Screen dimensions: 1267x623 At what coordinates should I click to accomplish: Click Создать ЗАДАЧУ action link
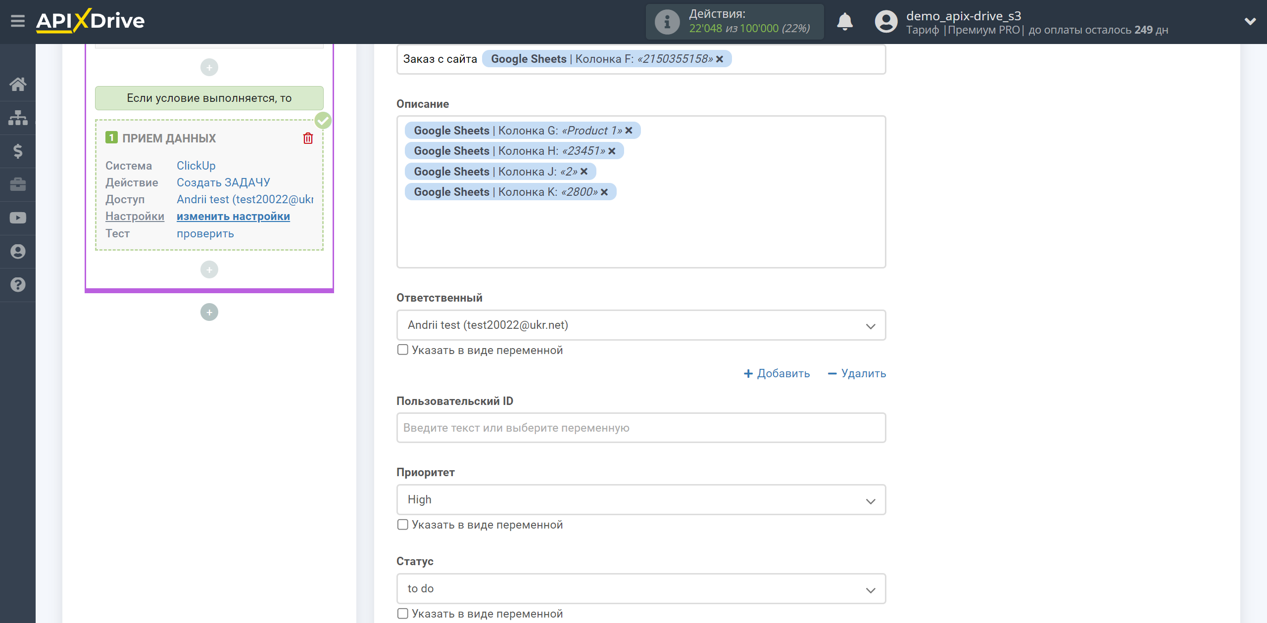tap(223, 182)
